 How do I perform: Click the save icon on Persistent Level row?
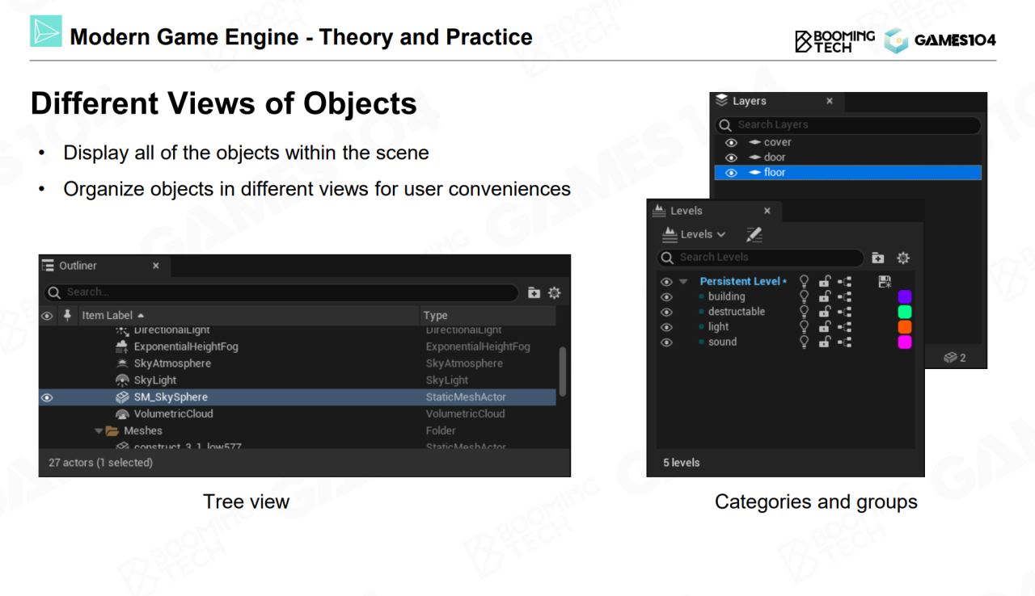[885, 281]
